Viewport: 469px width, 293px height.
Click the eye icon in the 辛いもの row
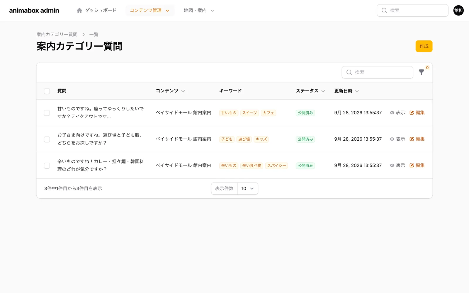(392, 166)
